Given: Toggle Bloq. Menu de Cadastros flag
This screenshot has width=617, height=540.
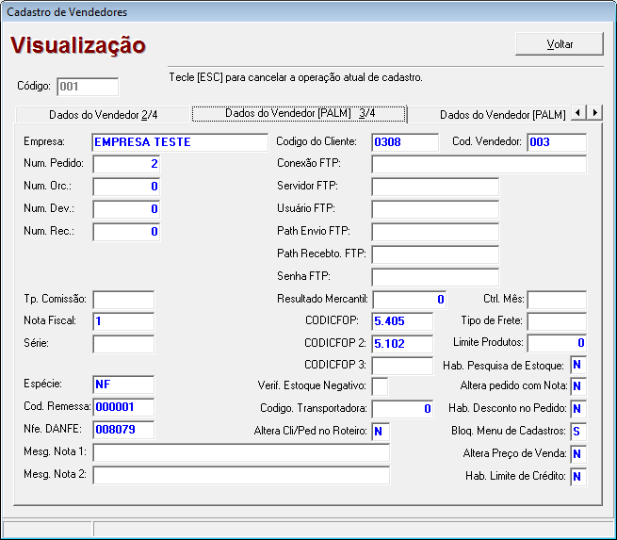Looking at the screenshot, I should tap(577, 432).
